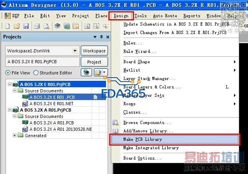
Task: Open print preview toolbar icon
Action: click(46, 26)
